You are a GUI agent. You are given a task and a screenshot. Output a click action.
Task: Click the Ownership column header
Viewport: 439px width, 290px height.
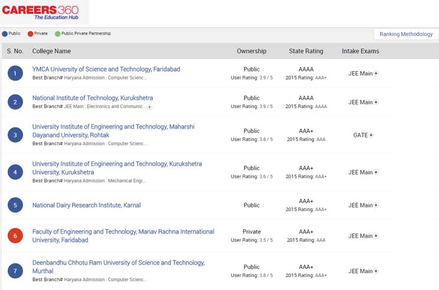point(252,51)
